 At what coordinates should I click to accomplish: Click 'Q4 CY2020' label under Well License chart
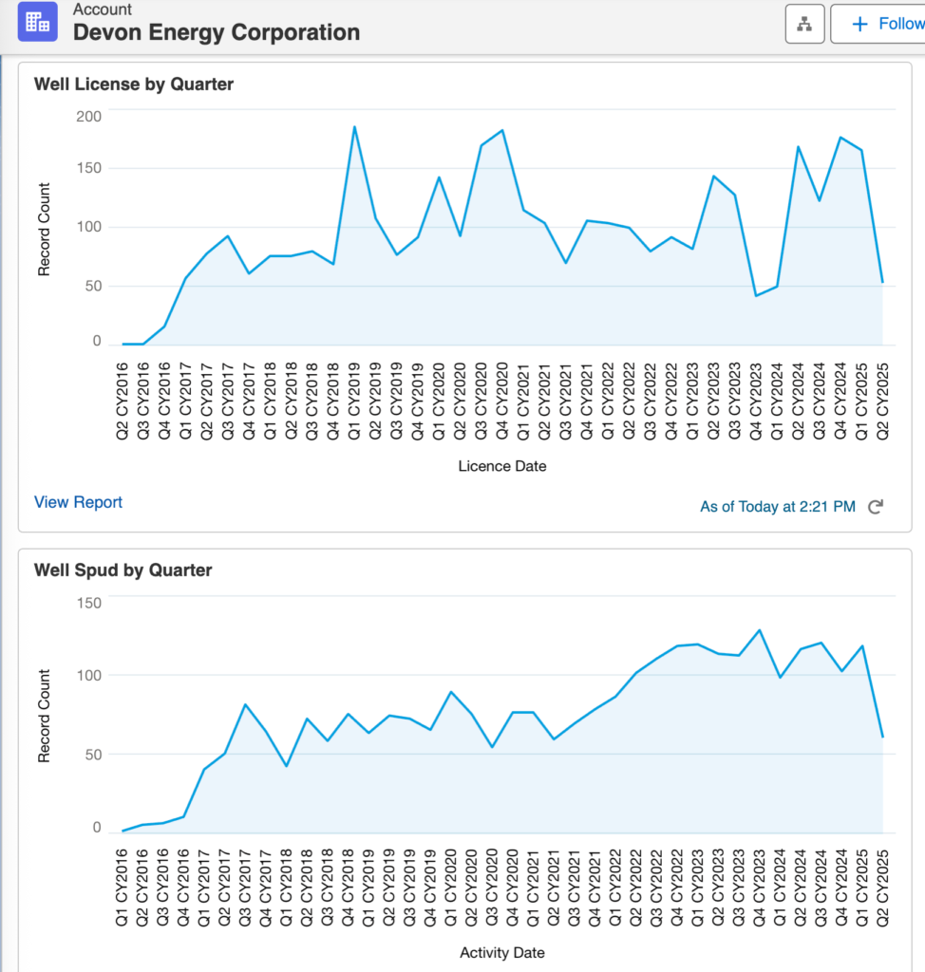(x=501, y=402)
